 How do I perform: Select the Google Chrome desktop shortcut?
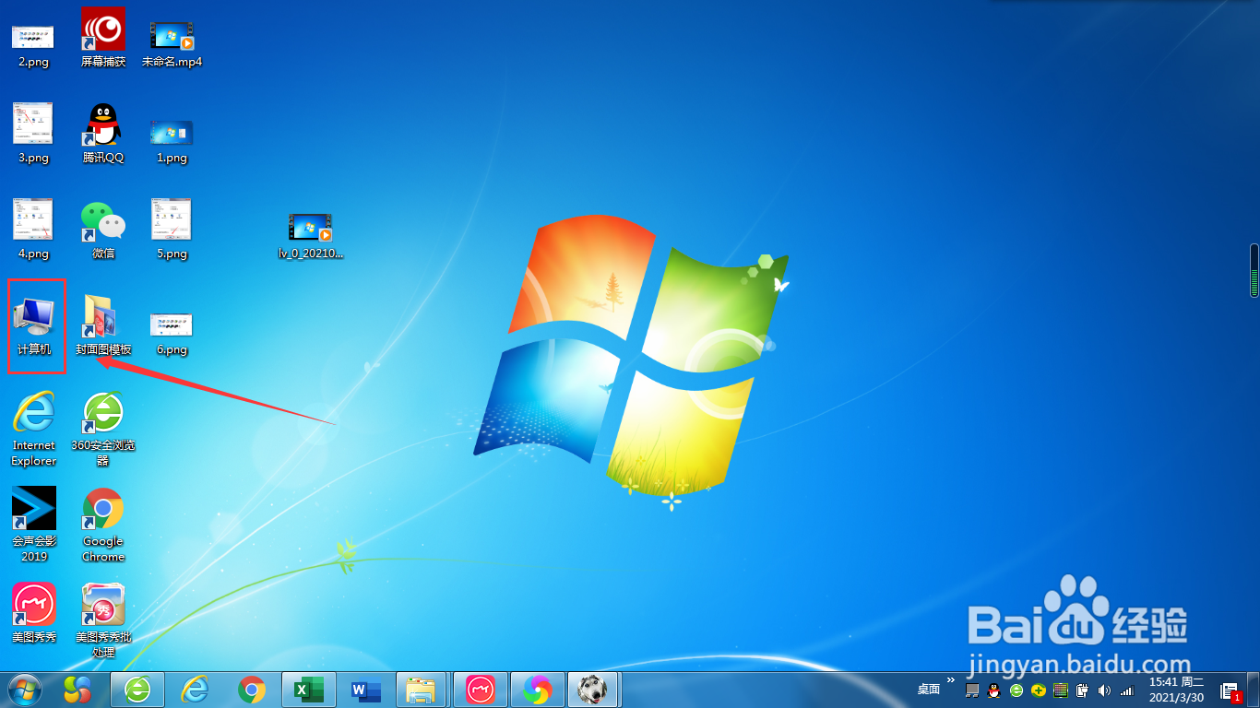pyautogui.click(x=103, y=525)
